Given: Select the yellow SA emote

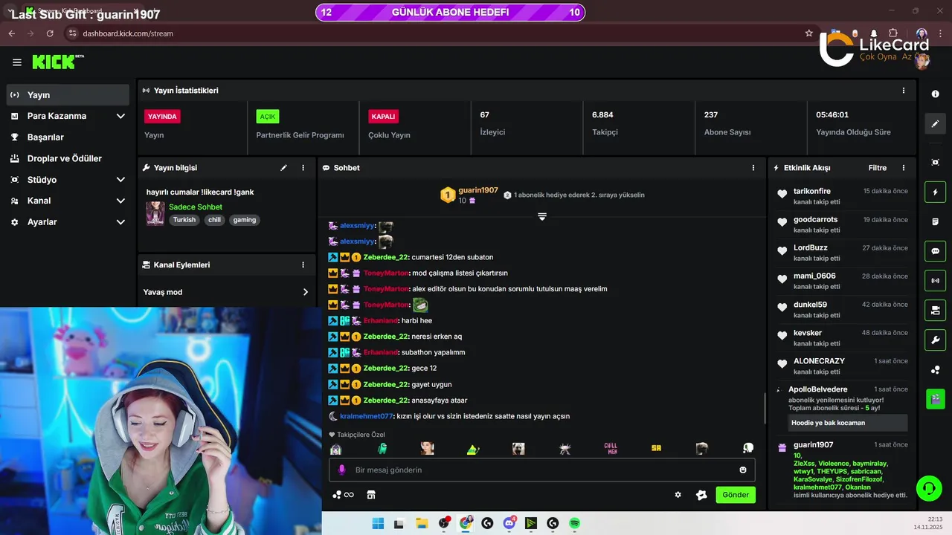Looking at the screenshot, I should (x=656, y=448).
